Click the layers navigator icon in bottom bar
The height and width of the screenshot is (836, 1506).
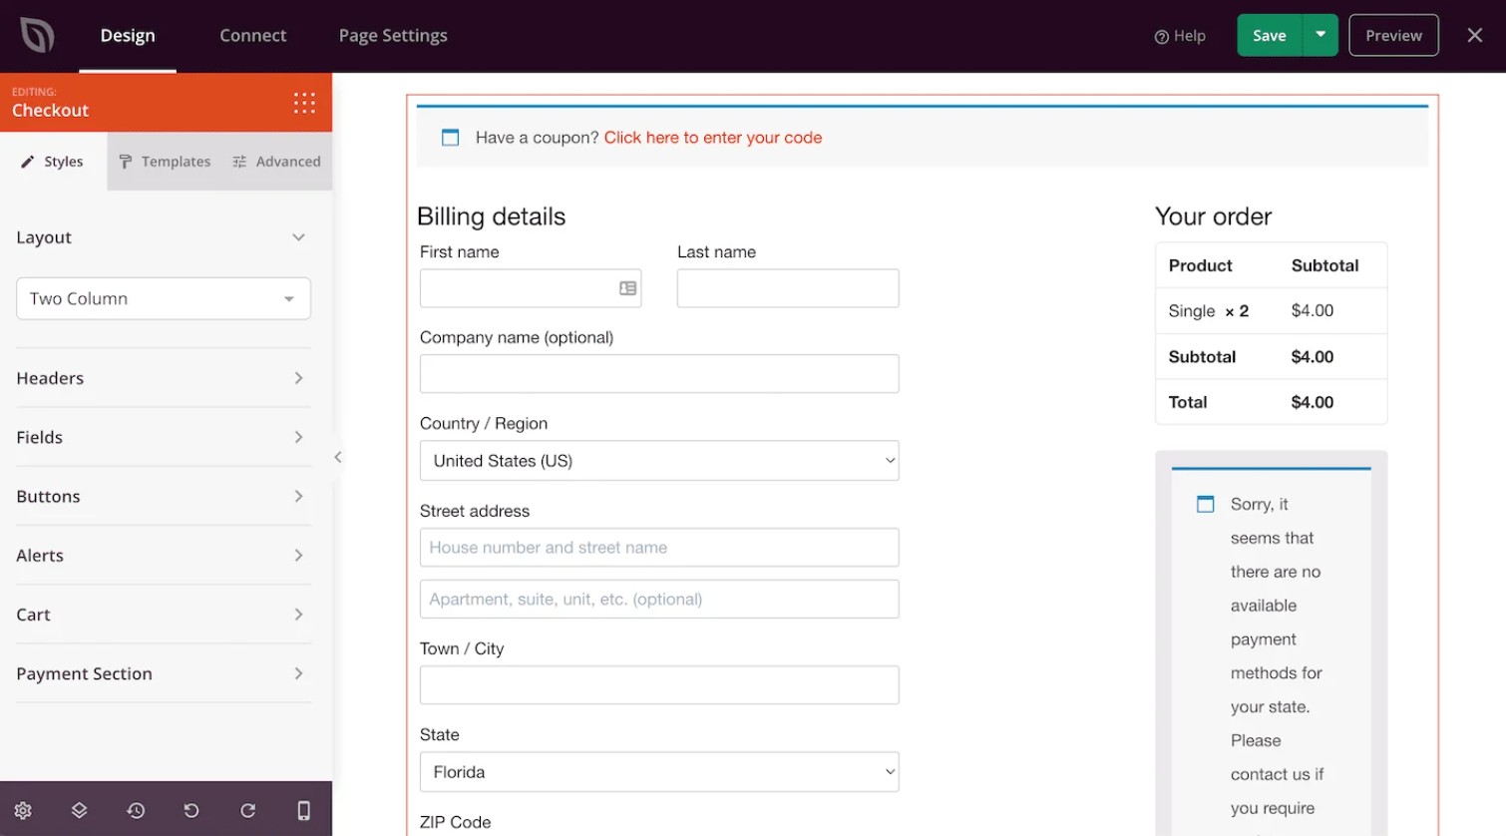[79, 810]
